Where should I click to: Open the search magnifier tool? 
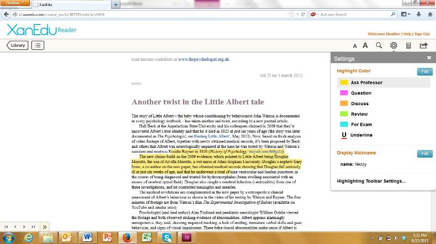click(379, 46)
